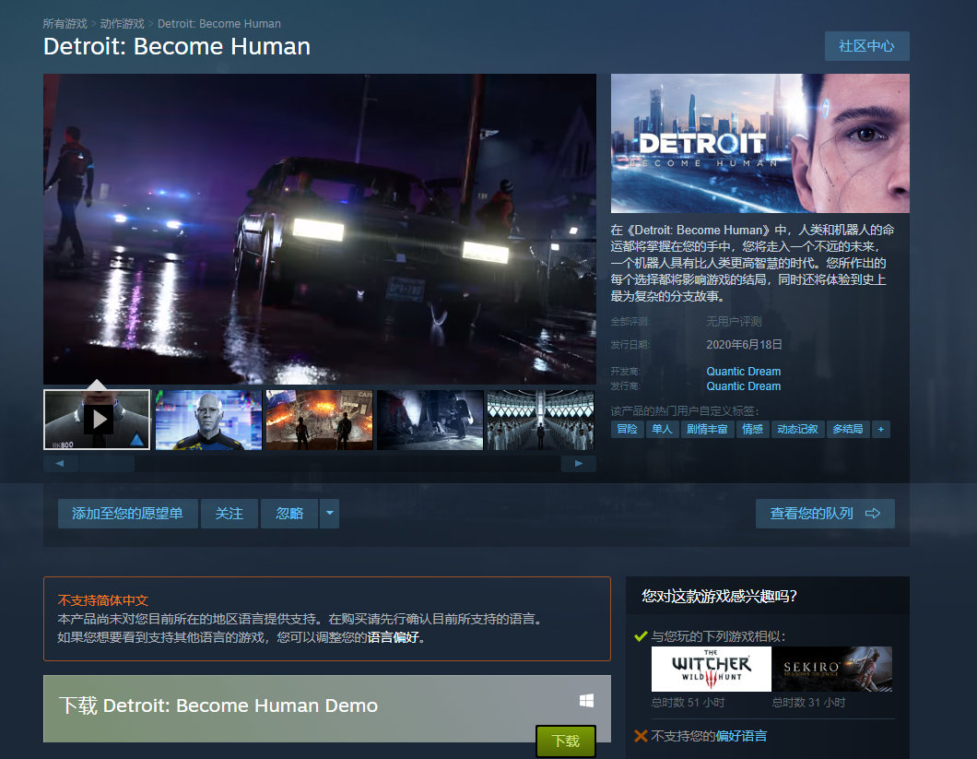Click the Windows platform icon
The image size is (977, 759).
[x=586, y=700]
